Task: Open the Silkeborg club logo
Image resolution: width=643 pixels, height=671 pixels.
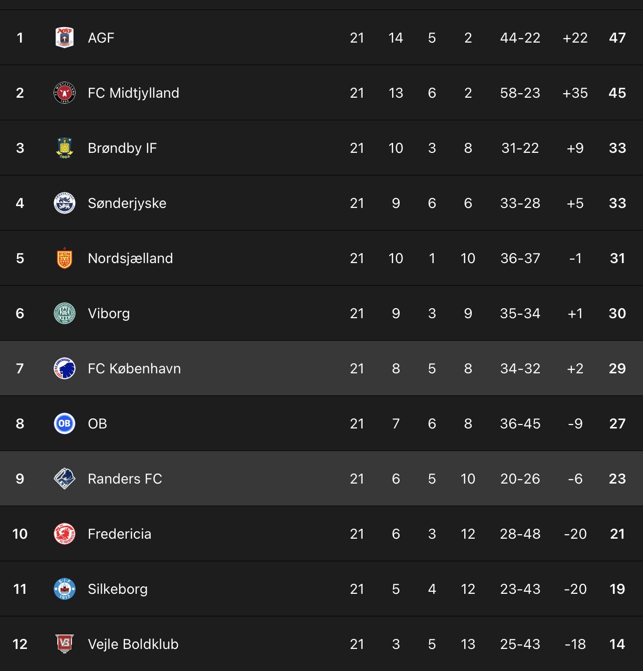Action: tap(65, 589)
